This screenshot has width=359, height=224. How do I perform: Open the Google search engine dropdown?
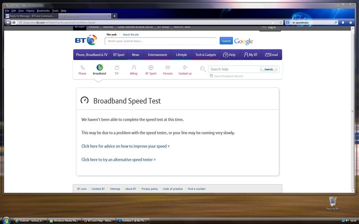pos(288,22)
